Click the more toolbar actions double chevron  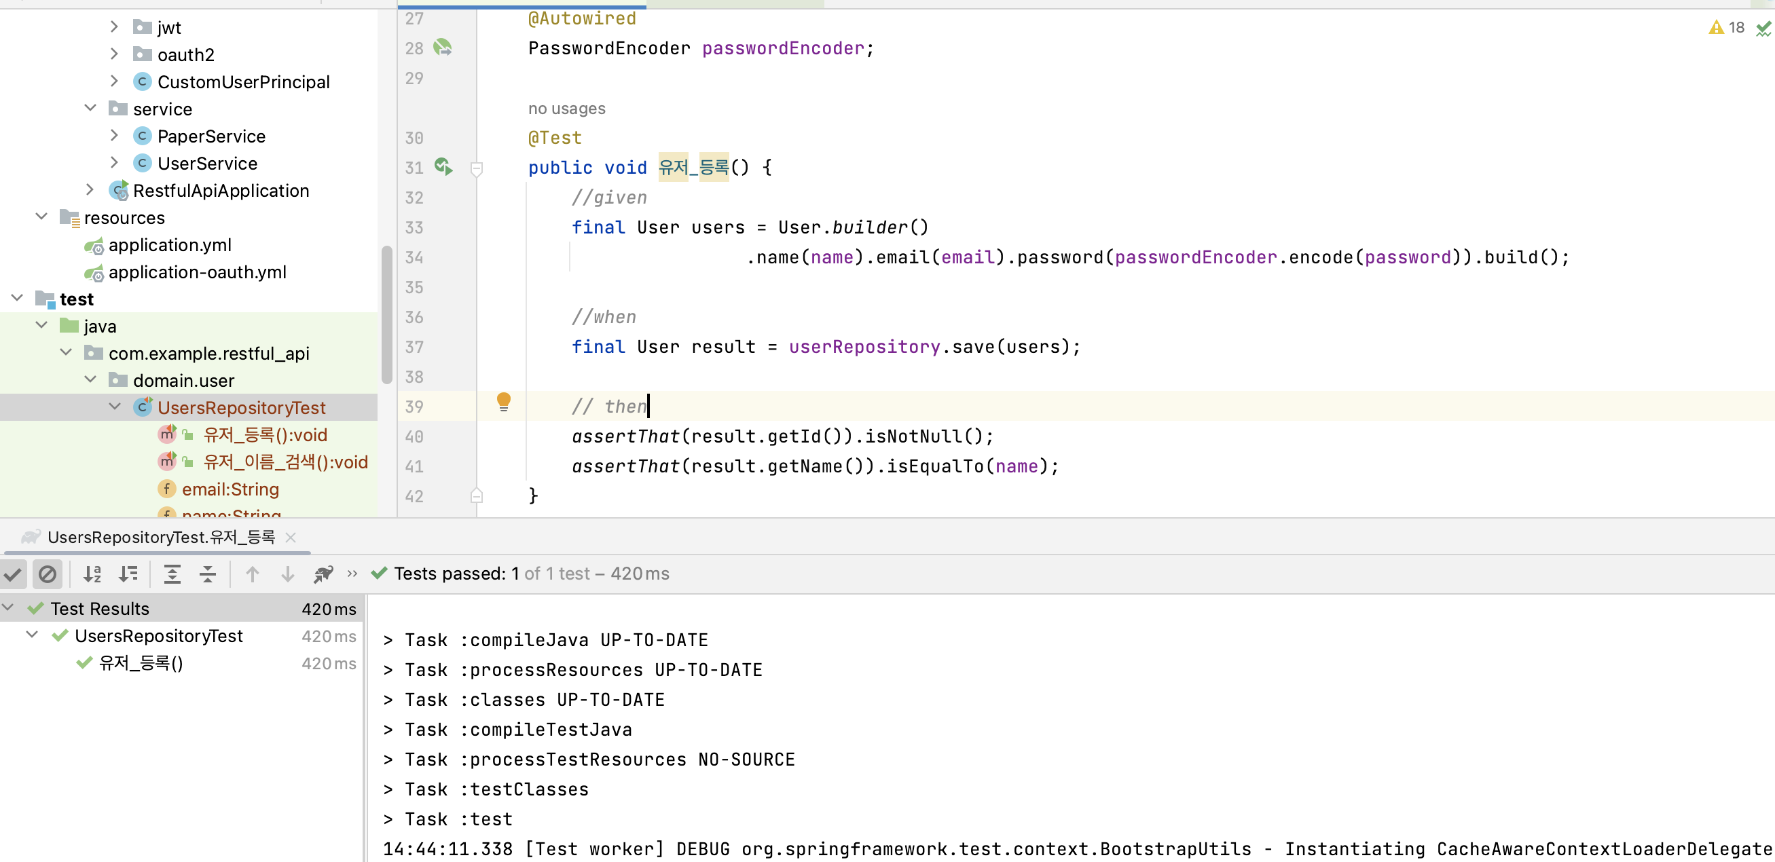click(x=352, y=574)
